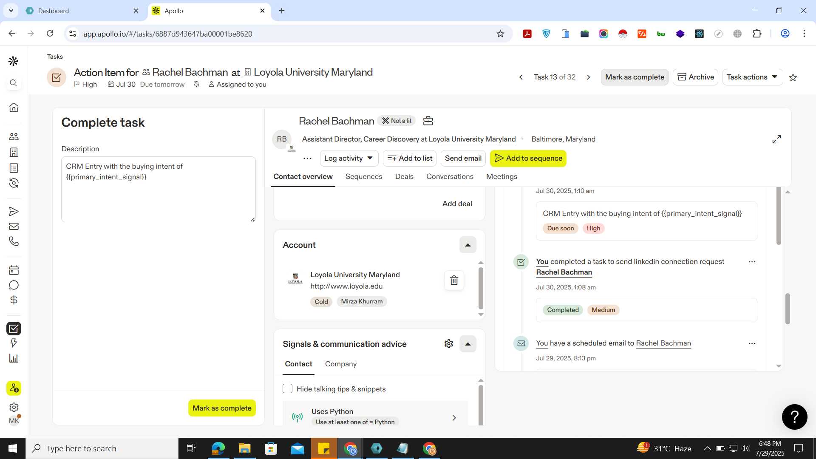Screen dimensions: 816x459
Task: Archive this task
Action: click(695, 77)
